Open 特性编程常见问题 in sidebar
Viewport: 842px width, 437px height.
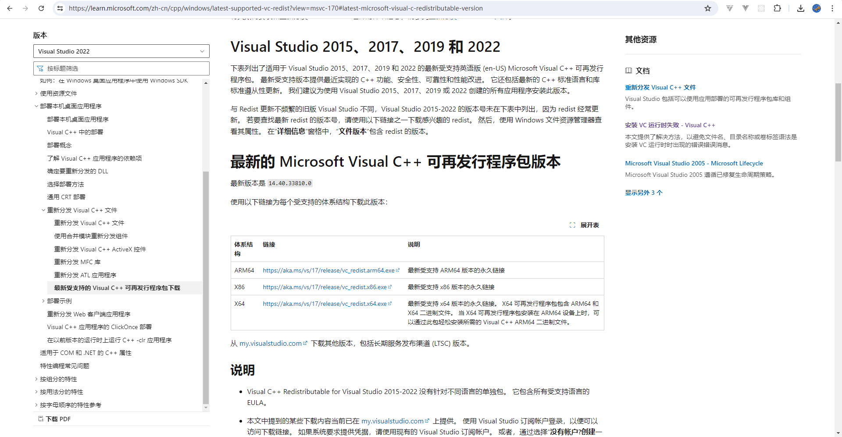[x=64, y=366]
